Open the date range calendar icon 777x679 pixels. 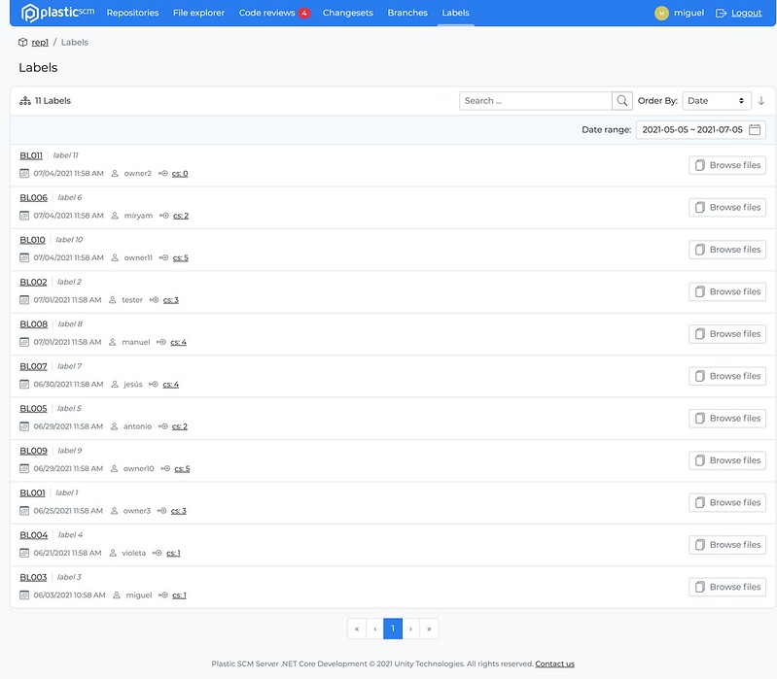click(755, 129)
